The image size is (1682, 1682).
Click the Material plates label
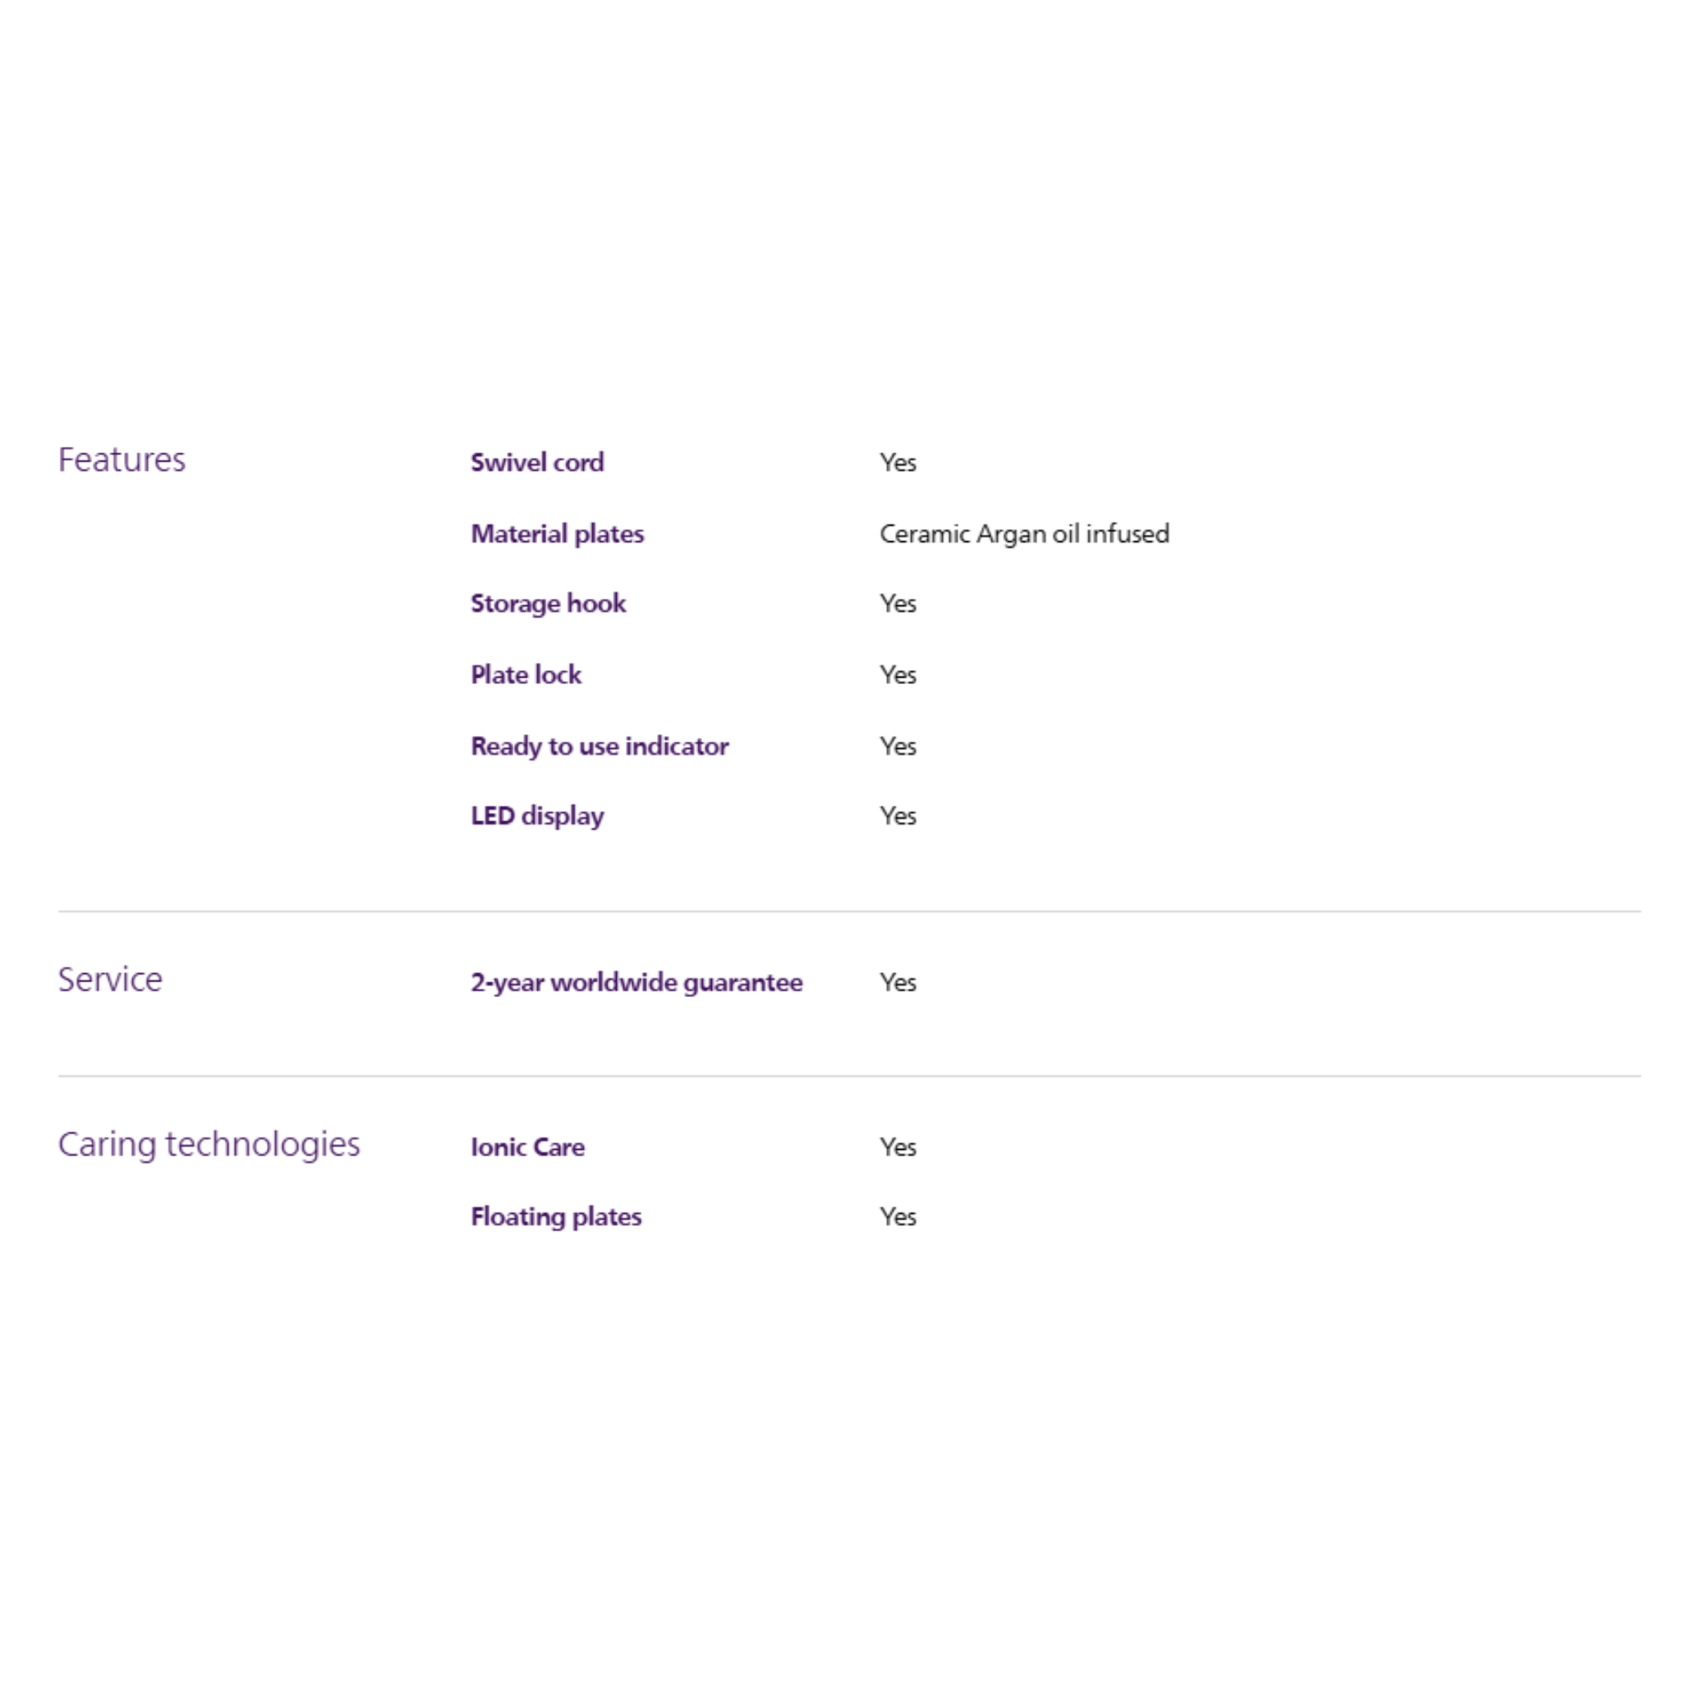[x=556, y=534]
